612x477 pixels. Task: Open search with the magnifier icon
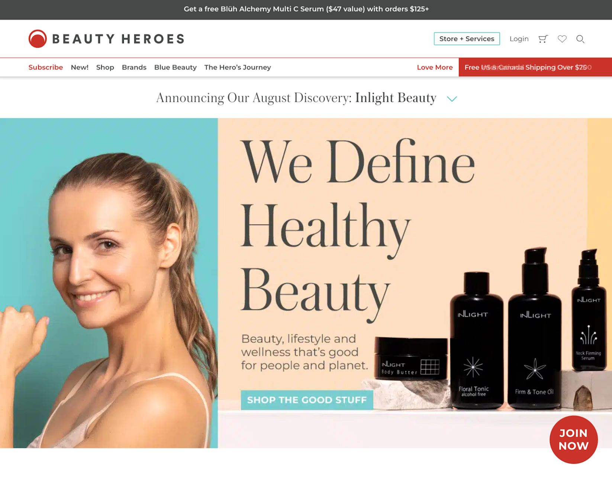click(580, 39)
